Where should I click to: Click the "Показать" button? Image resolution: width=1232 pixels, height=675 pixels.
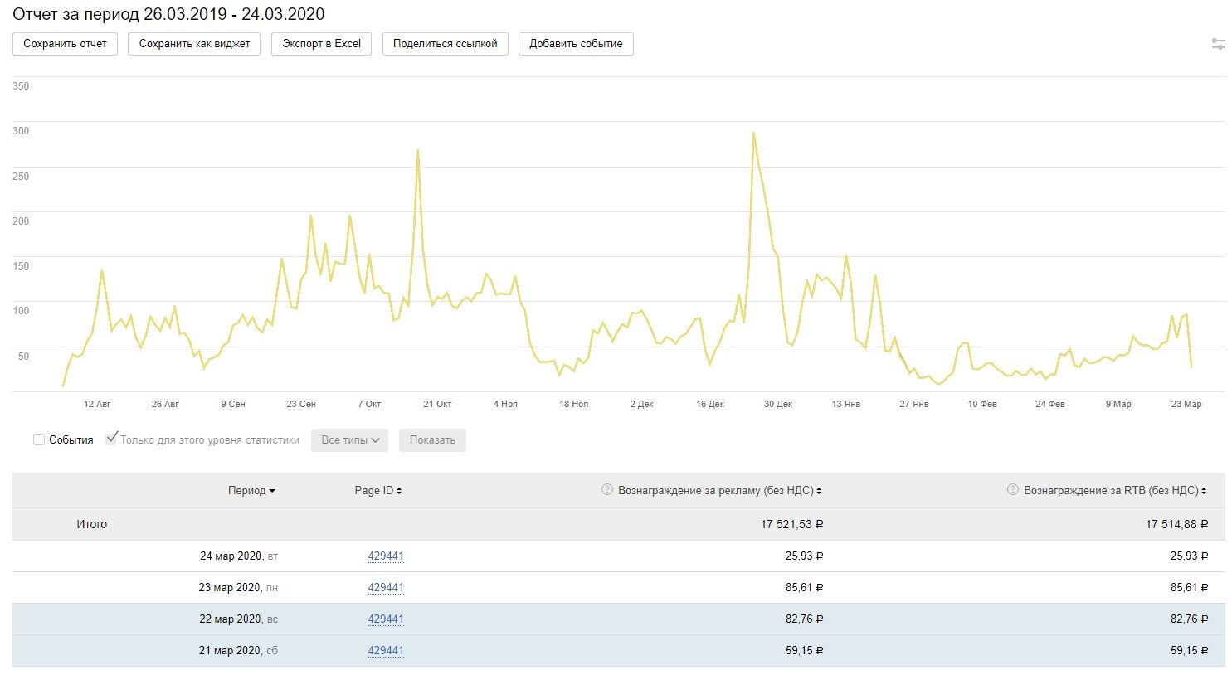tap(432, 440)
